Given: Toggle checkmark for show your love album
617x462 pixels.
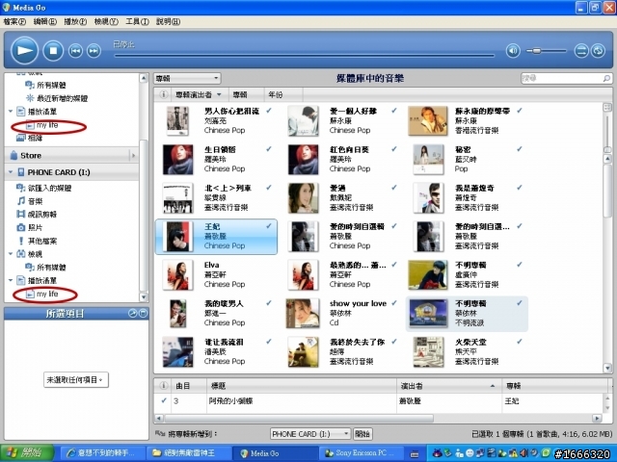Looking at the screenshot, I should click(x=394, y=303).
